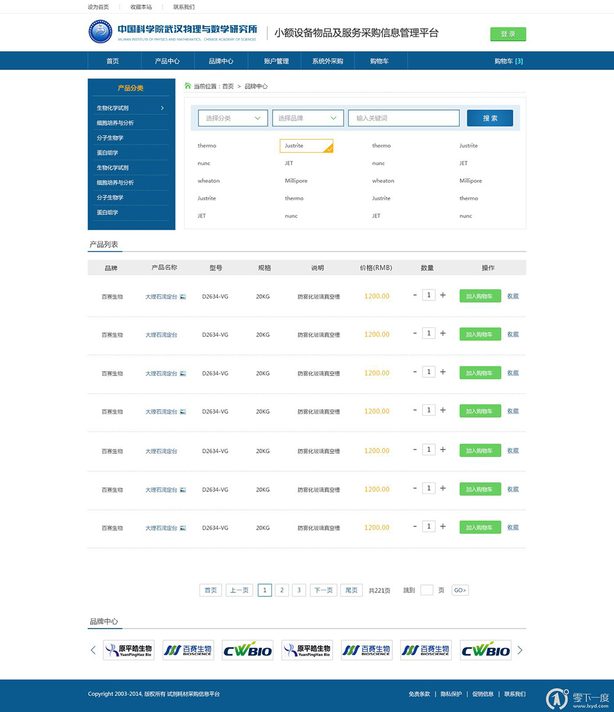
Task: Open the 原平皓生物 logo beside the left arrow
Action: pyautogui.click(x=129, y=650)
